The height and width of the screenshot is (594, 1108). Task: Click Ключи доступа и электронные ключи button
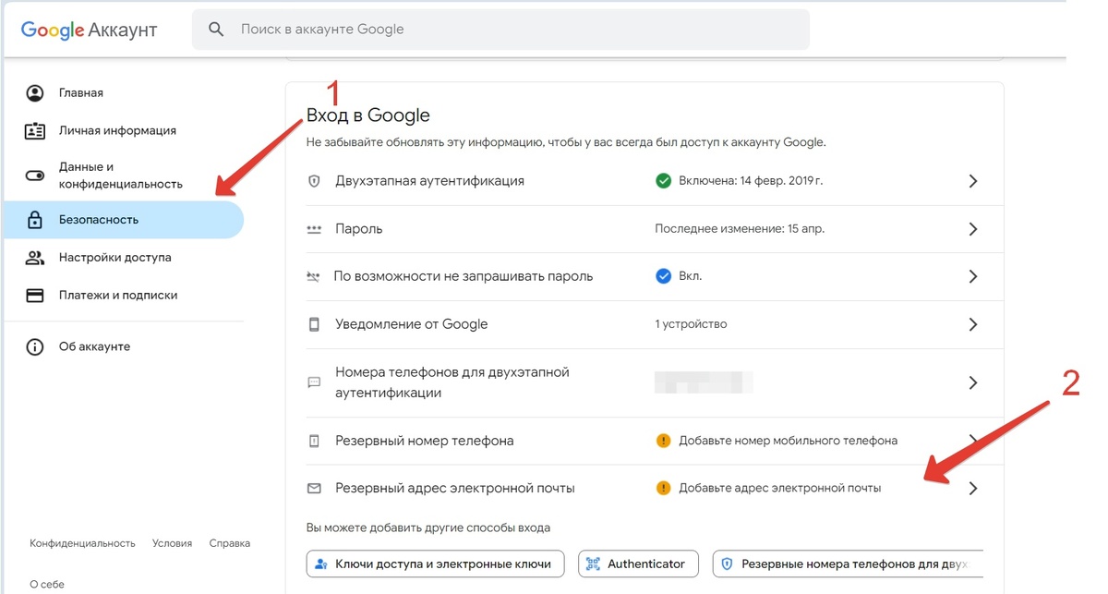tap(435, 564)
